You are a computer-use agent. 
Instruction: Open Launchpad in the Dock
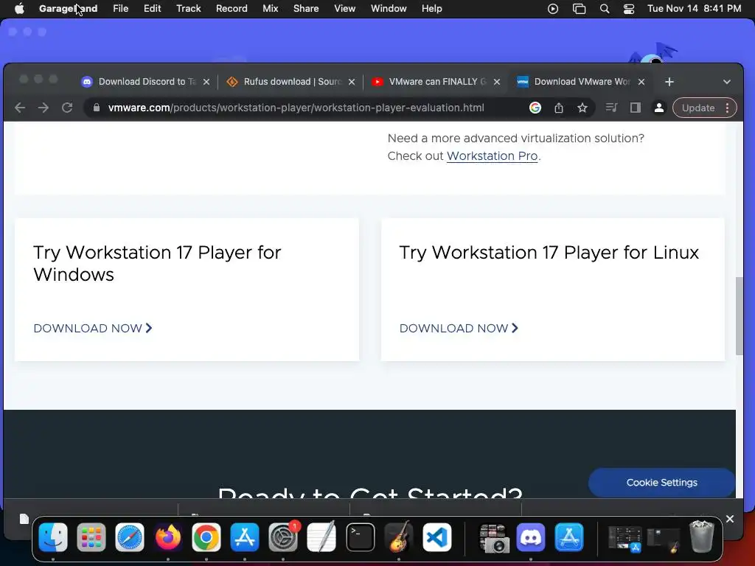(x=91, y=537)
